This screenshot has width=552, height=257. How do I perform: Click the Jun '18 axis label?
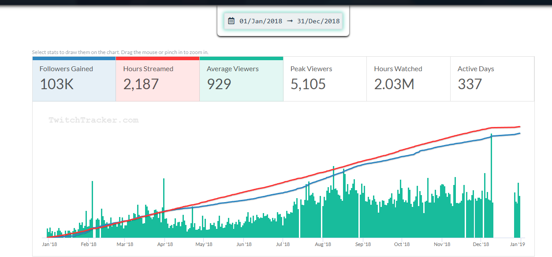point(244,244)
